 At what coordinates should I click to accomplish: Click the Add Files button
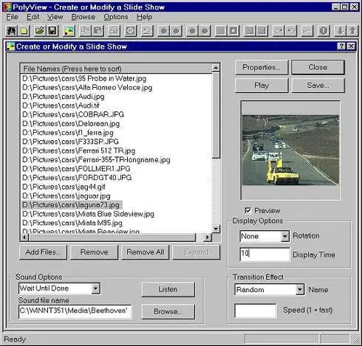[43, 252]
